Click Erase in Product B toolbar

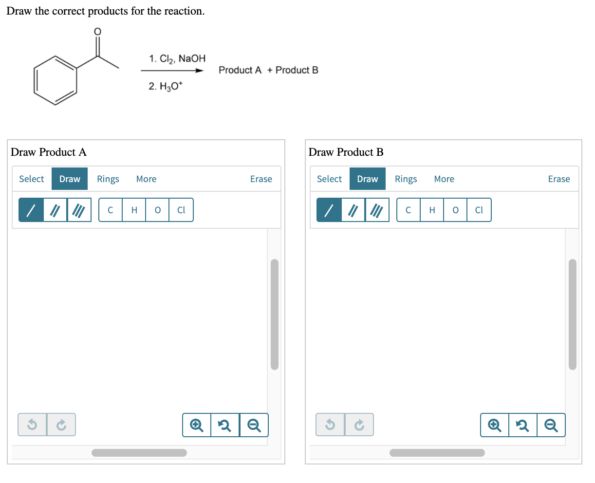pos(559,179)
